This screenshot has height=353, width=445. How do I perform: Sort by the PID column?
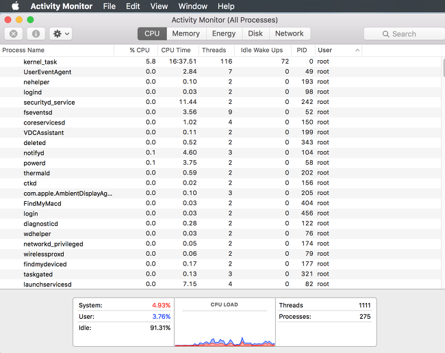[303, 50]
